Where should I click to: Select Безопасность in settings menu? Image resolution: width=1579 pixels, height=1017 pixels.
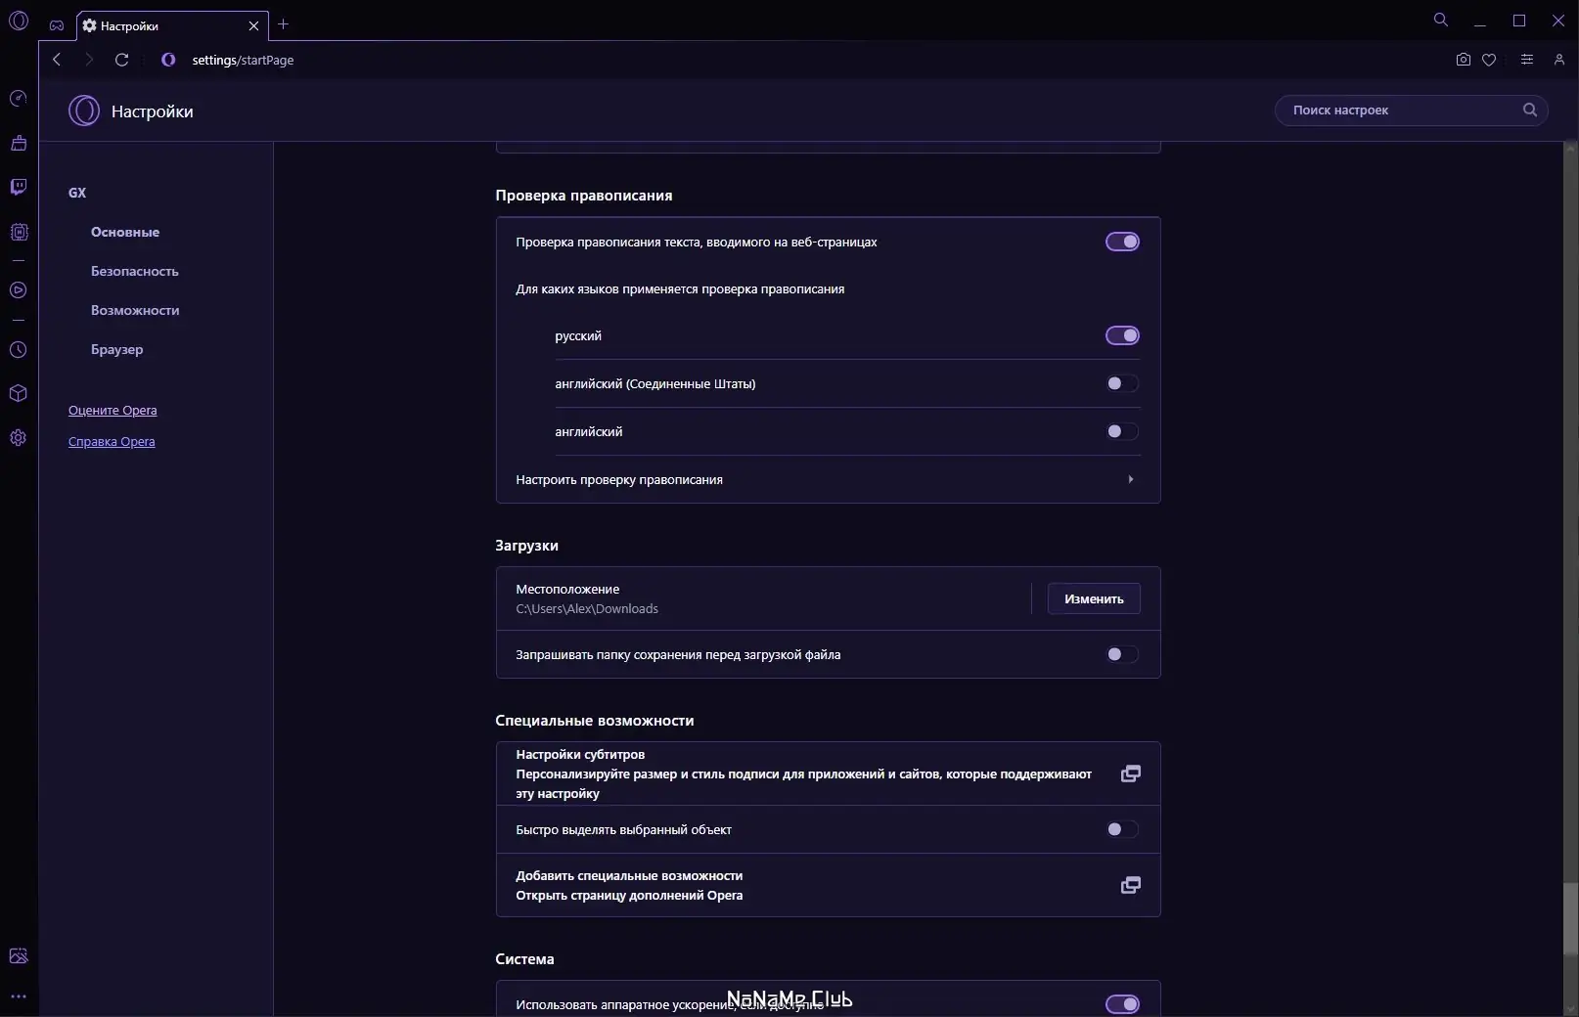pyautogui.click(x=135, y=271)
